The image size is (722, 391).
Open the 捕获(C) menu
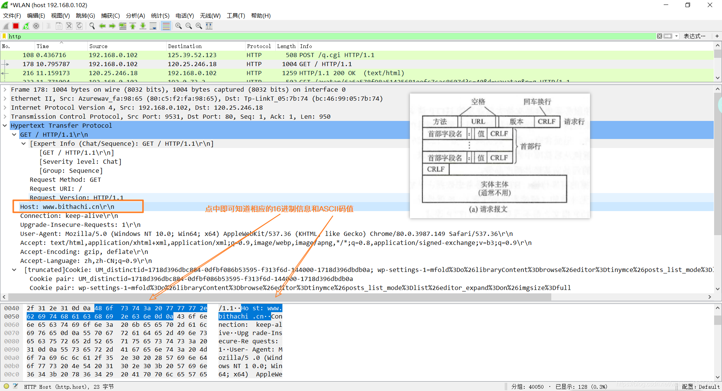pyautogui.click(x=111, y=15)
